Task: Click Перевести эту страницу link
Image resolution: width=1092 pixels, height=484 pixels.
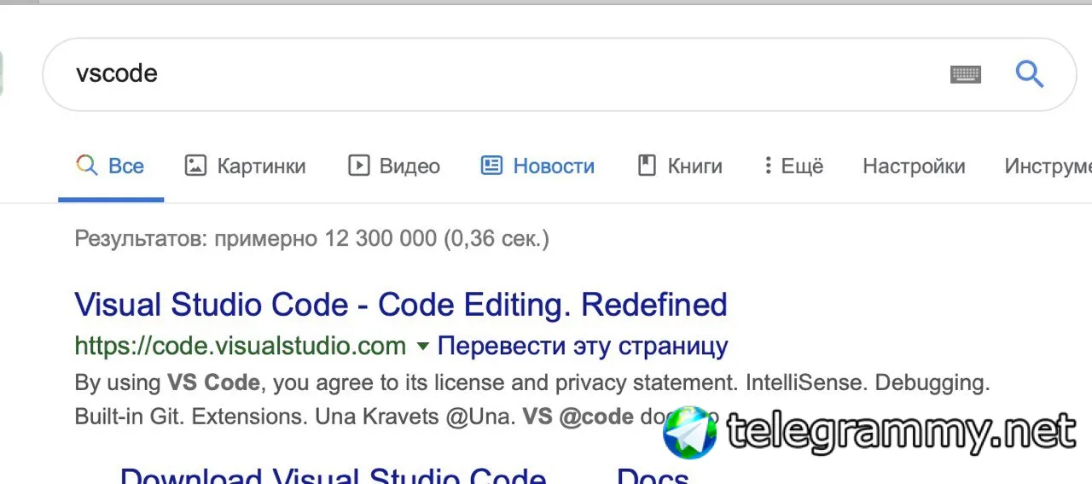Action: click(x=583, y=346)
